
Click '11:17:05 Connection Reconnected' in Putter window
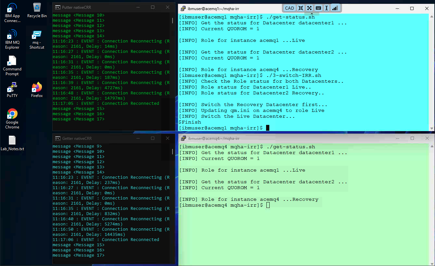tap(106, 103)
